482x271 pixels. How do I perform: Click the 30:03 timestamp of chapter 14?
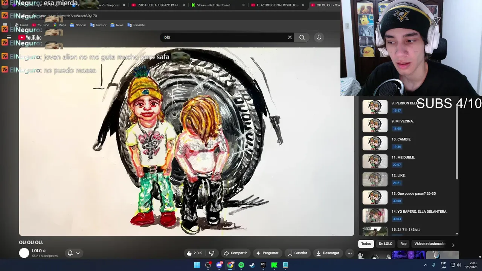pyautogui.click(x=397, y=219)
